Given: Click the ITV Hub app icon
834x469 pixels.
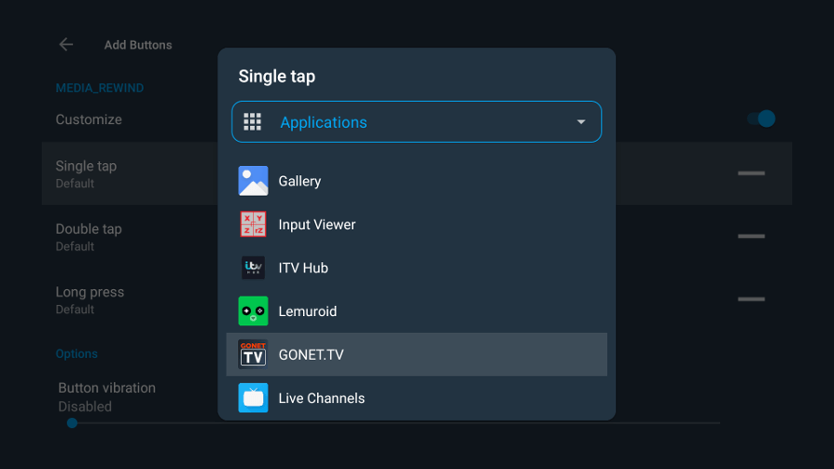Looking at the screenshot, I should [253, 268].
